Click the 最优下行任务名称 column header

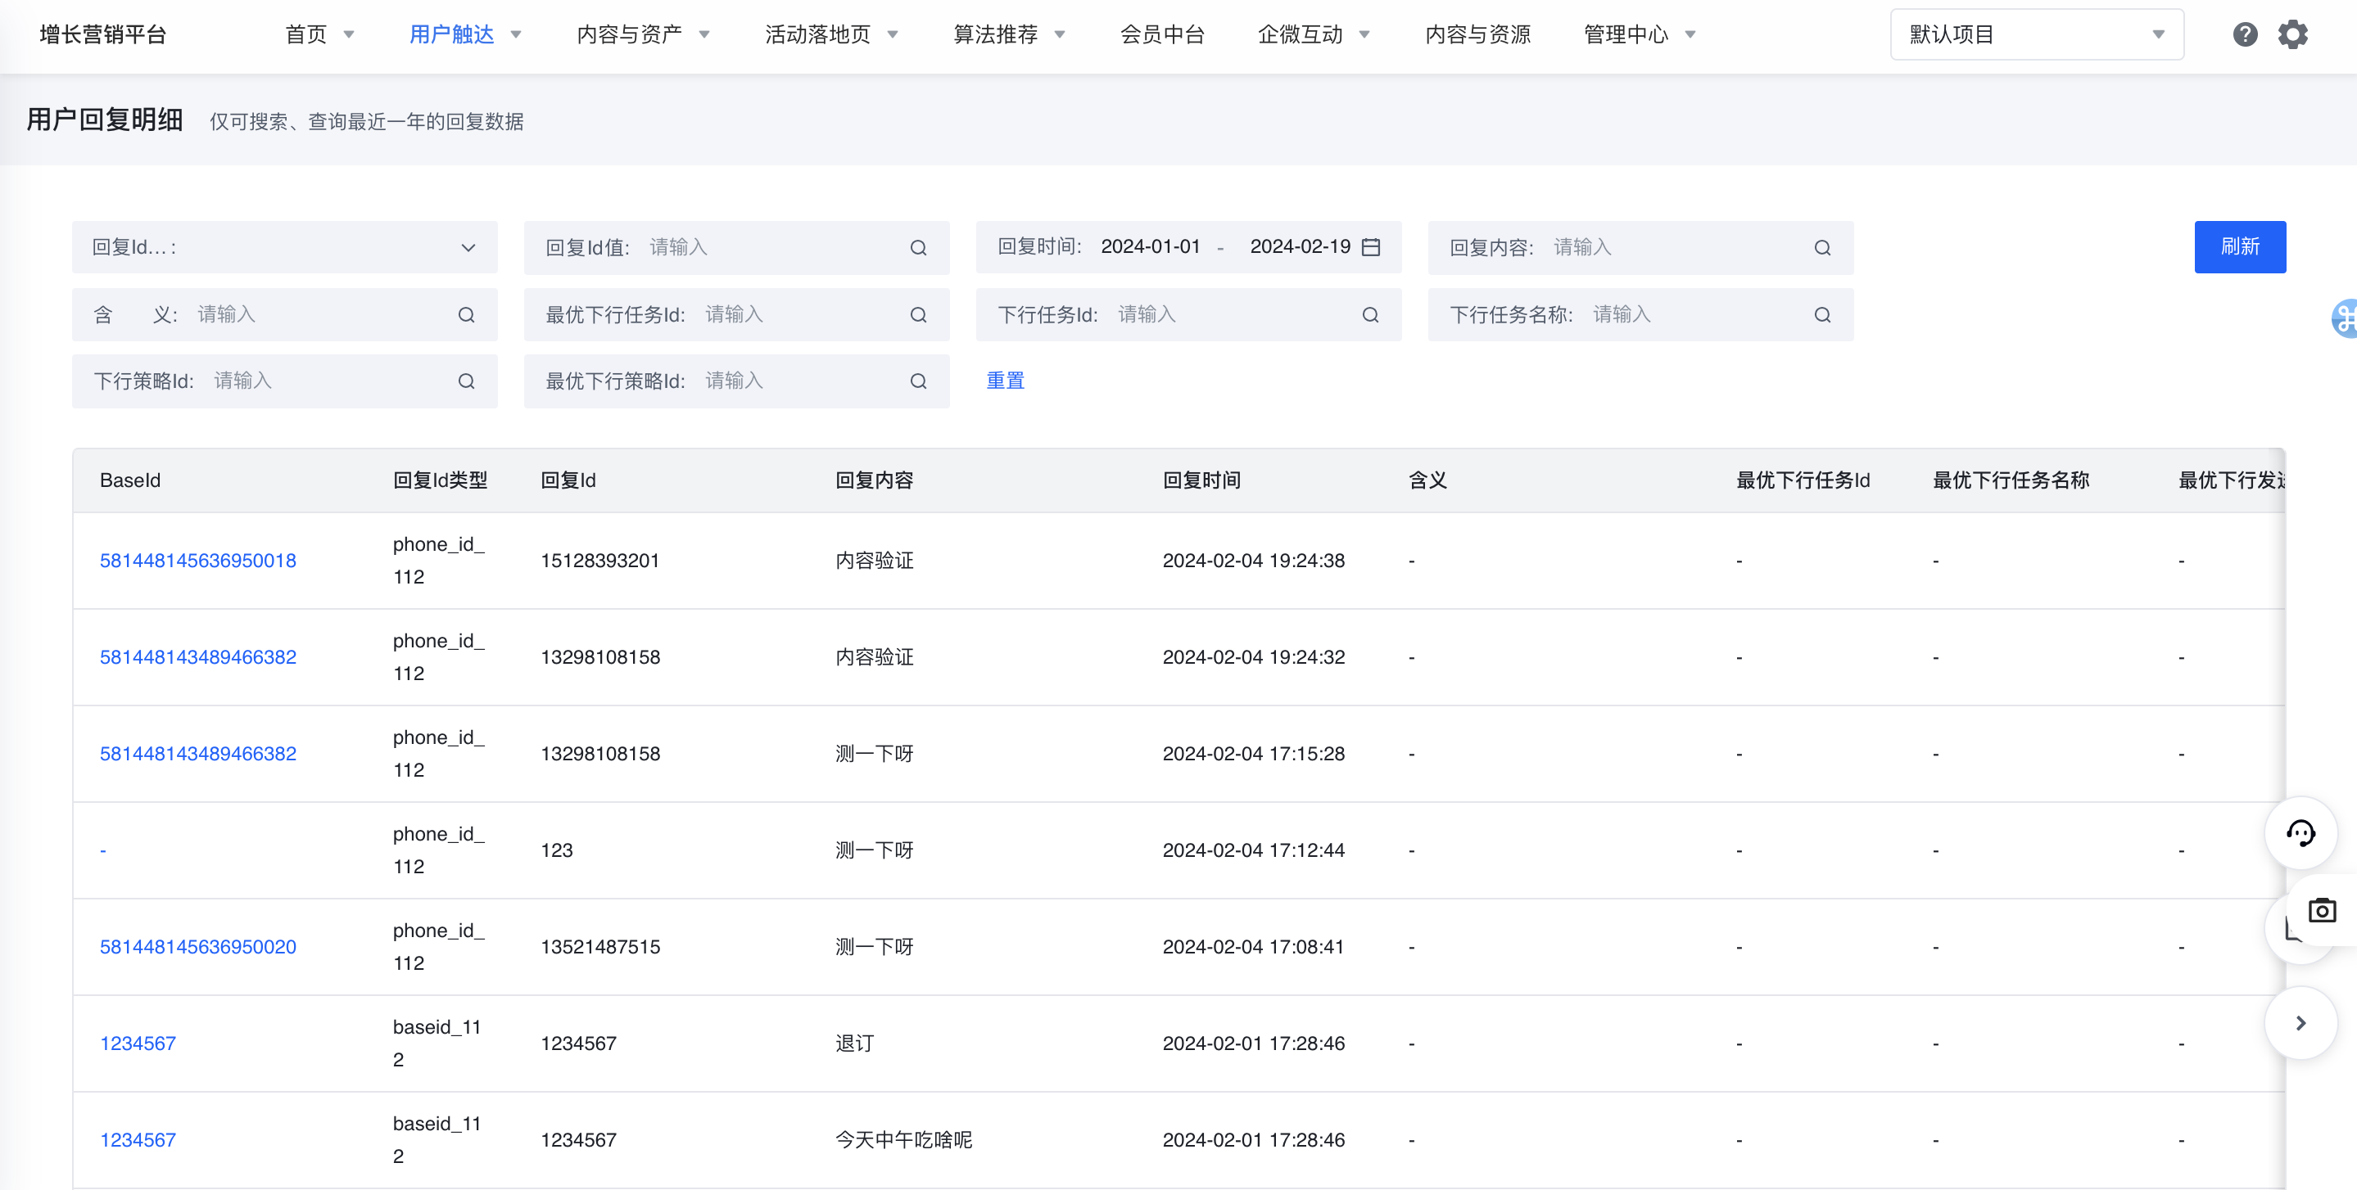click(2011, 480)
